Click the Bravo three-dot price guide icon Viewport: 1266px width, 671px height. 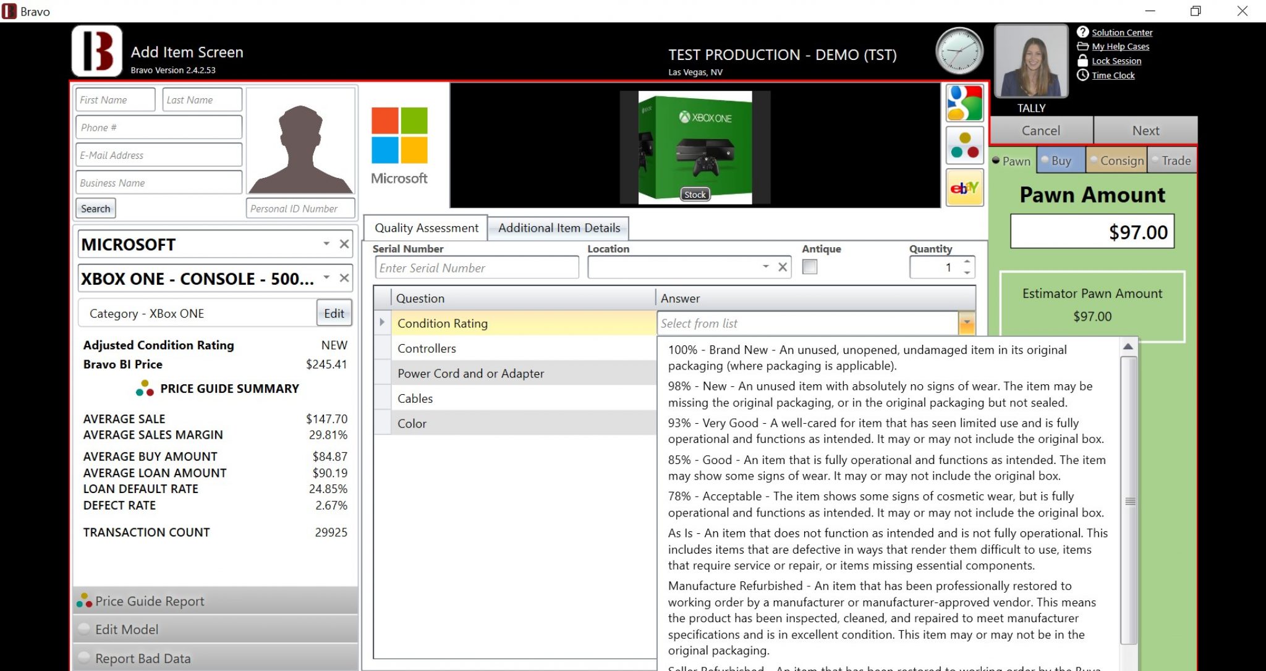[964, 145]
